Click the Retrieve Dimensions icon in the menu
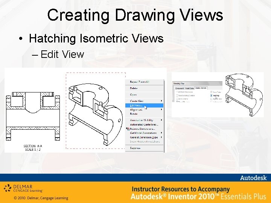Viewport: 271px width, 203px height. (128, 129)
